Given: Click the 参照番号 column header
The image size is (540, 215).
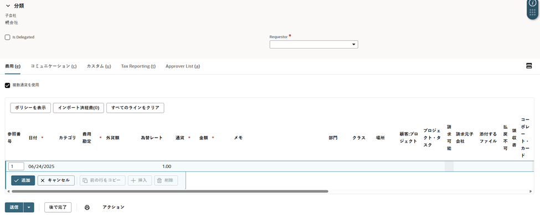Looking at the screenshot, I should pos(14,138).
